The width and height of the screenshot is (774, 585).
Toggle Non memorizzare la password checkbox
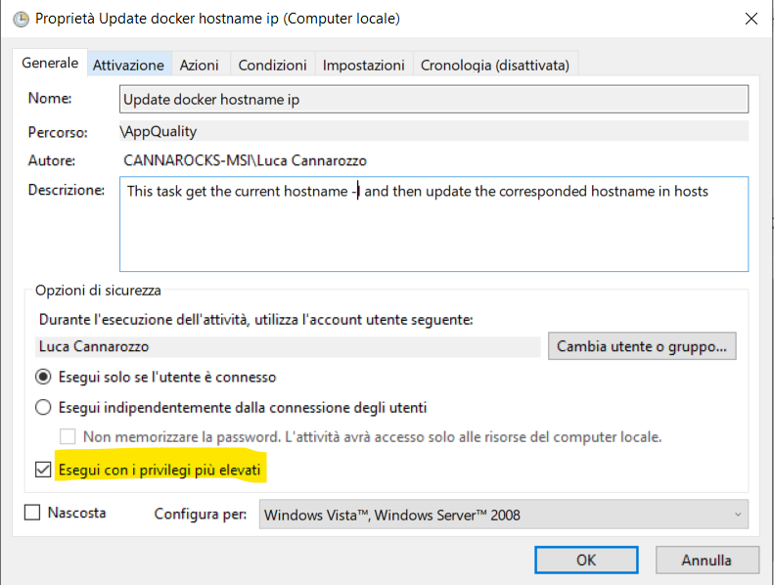(x=68, y=436)
